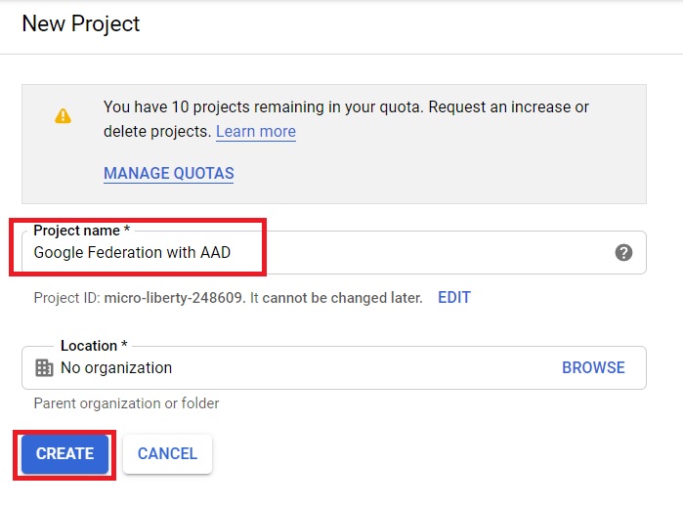Click the Google Federation with AAD text
683x507 pixels.
tap(132, 252)
